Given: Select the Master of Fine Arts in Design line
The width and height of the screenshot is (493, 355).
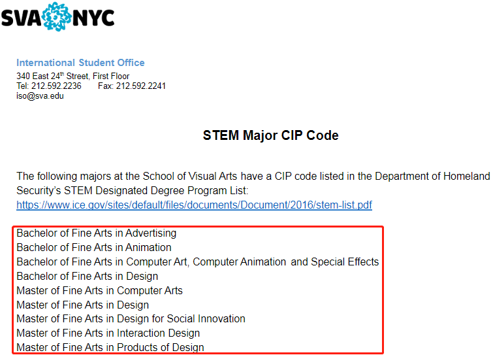Looking at the screenshot, I should 82,305.
